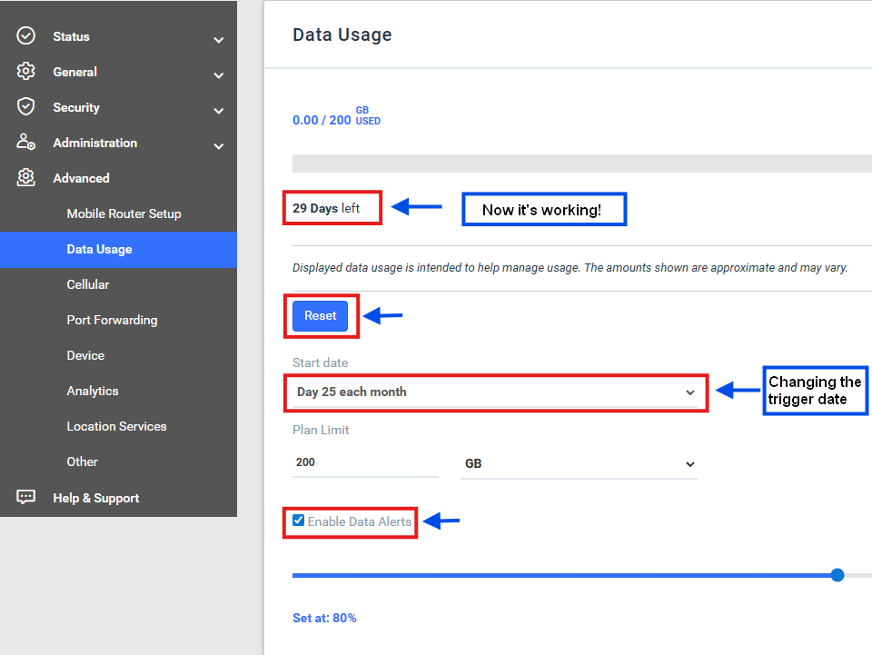
Task: Expand the Status menu chevron
Action: pos(218,40)
